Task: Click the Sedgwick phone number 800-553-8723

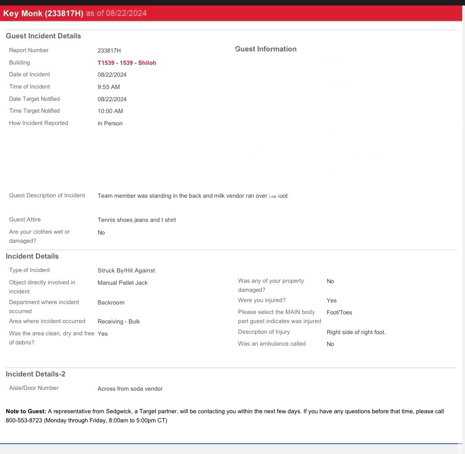Action: tap(24, 420)
